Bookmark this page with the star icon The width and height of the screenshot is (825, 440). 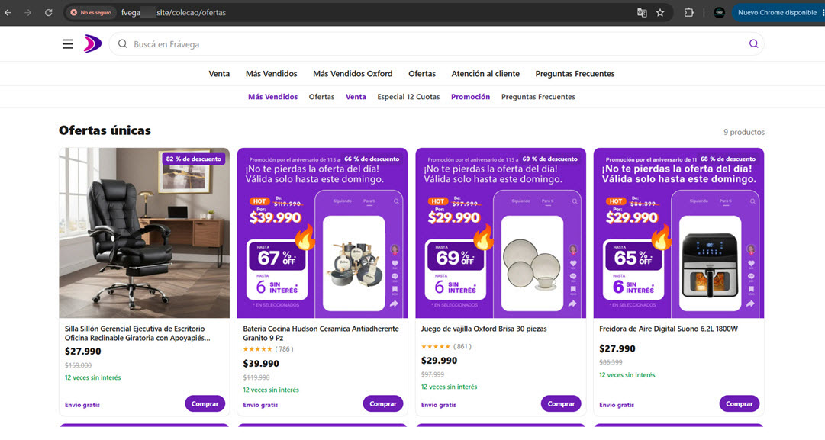coord(660,13)
